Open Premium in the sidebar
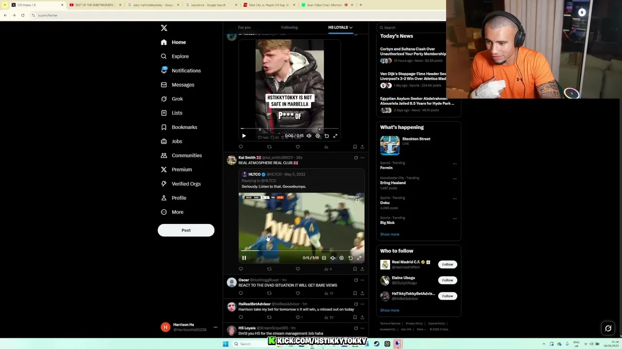Image resolution: width=622 pixels, height=349 pixels. coord(176,170)
